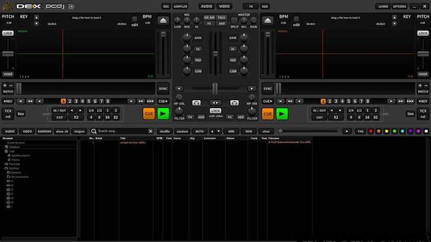Toggle left headphone cue monitor button
The height and width of the screenshot is (242, 431).
pyautogui.click(x=196, y=103)
